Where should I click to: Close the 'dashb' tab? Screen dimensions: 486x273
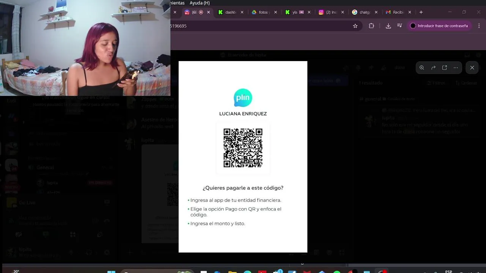coord(242,12)
